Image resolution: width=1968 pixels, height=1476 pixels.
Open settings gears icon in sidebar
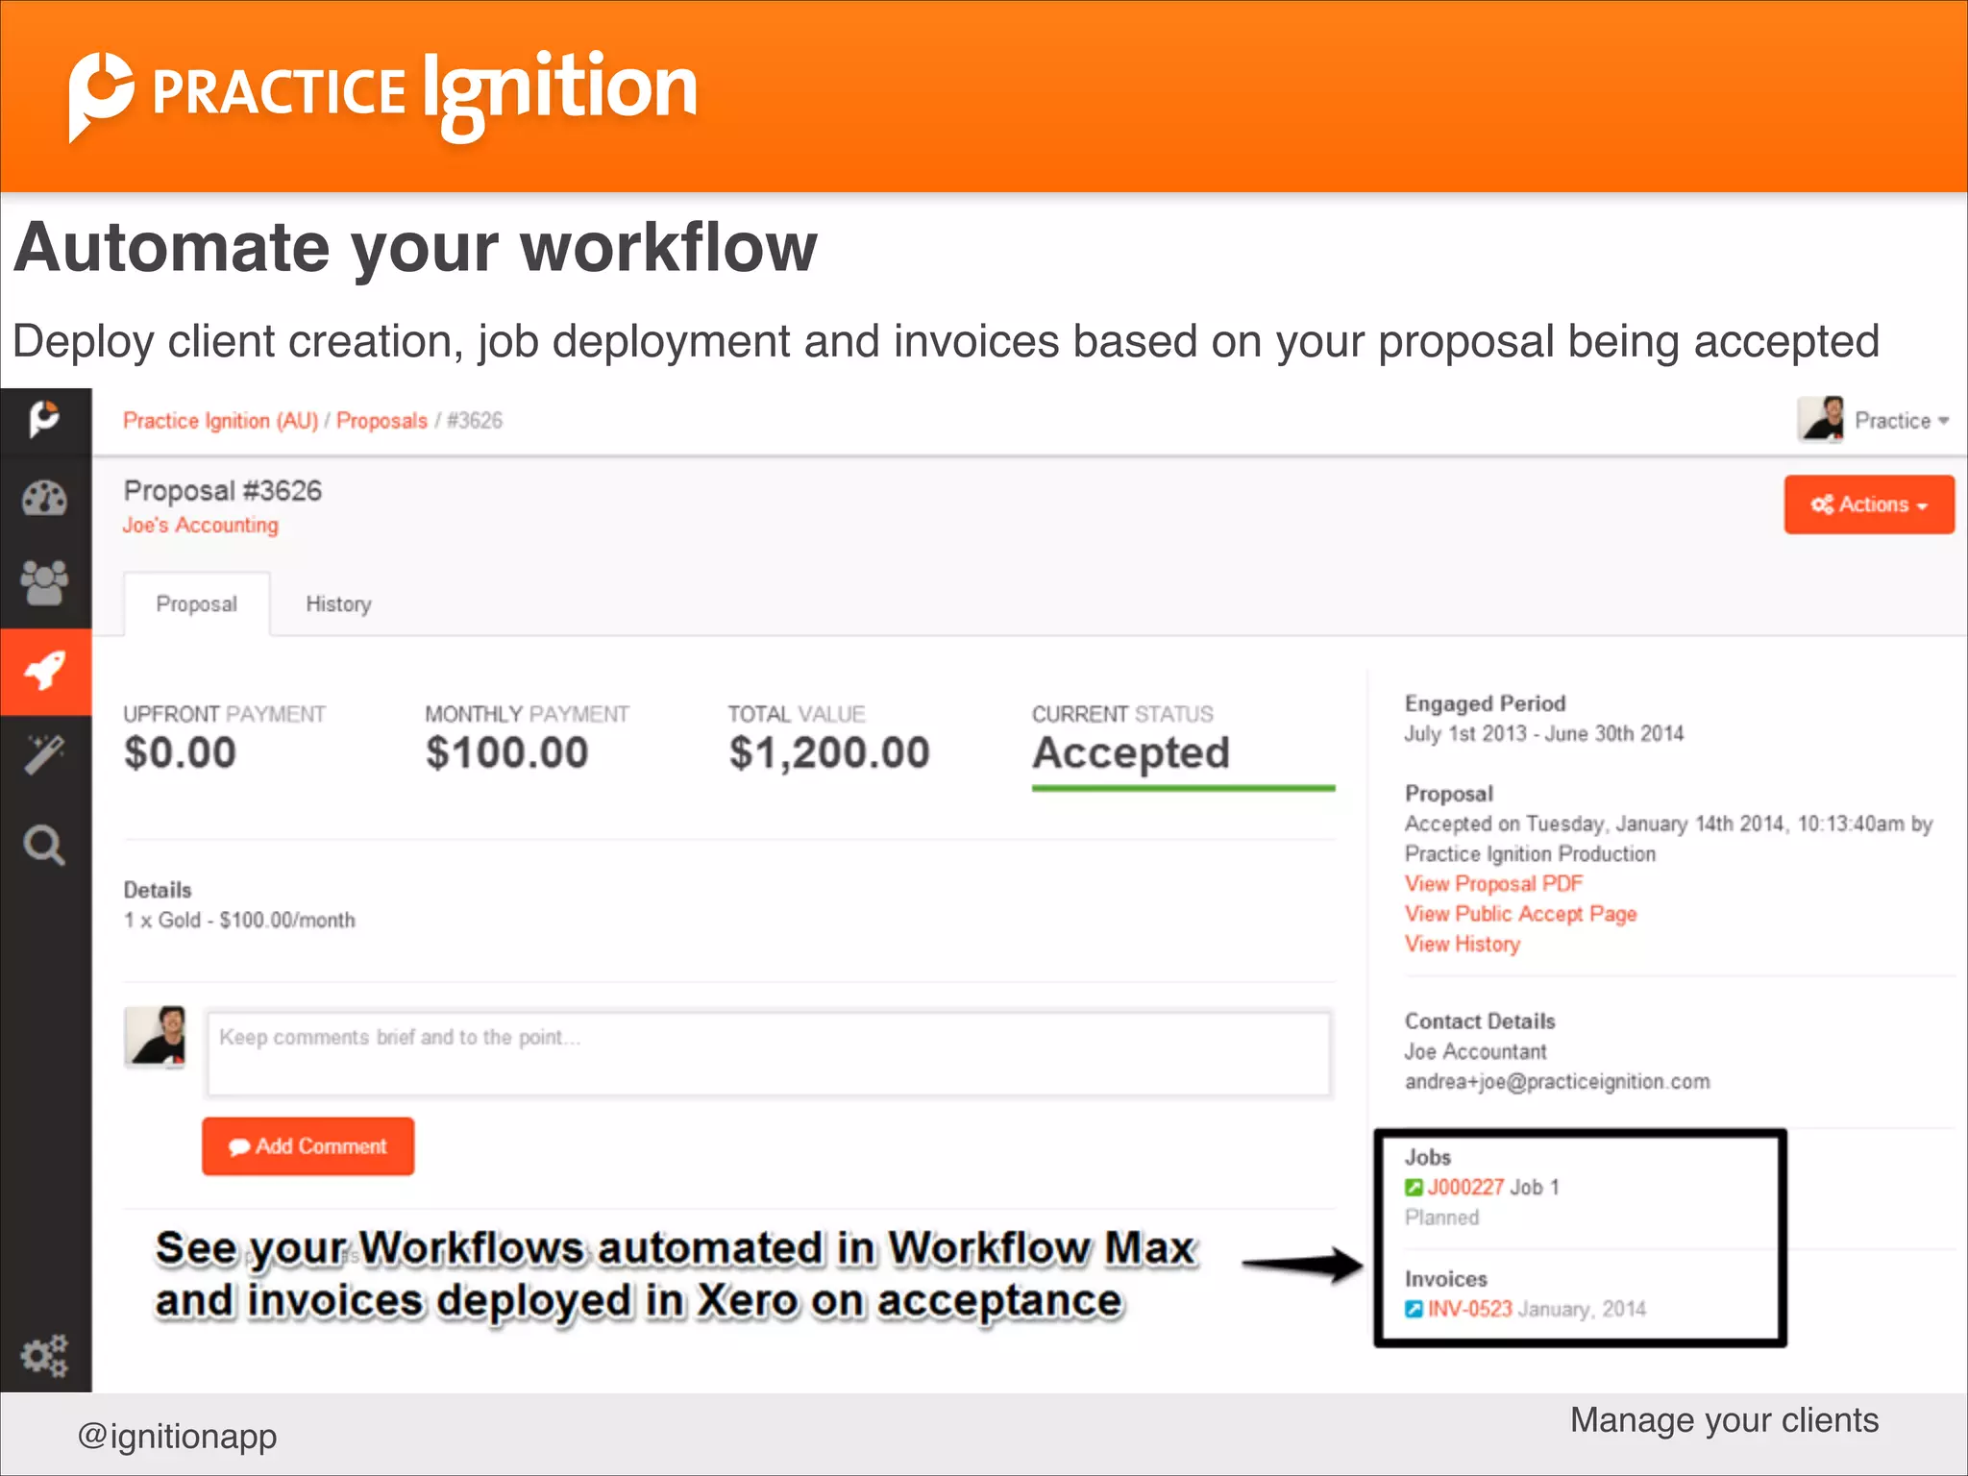(44, 1355)
